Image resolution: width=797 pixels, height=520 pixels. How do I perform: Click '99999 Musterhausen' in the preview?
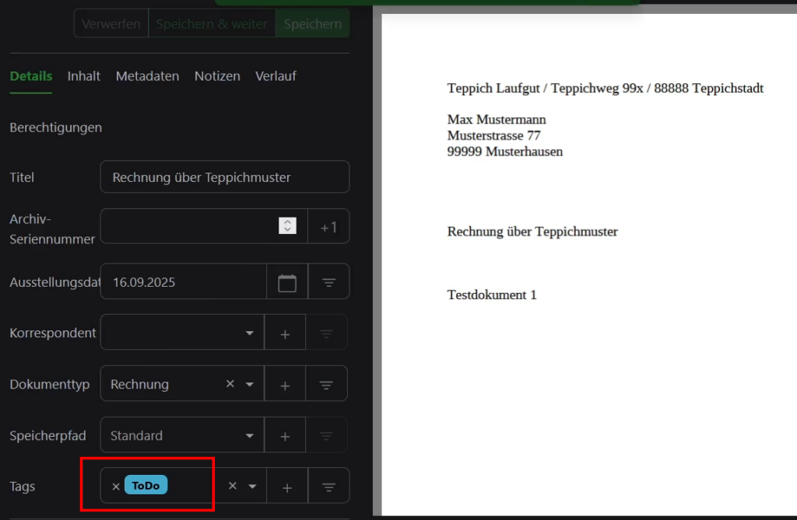click(x=504, y=152)
